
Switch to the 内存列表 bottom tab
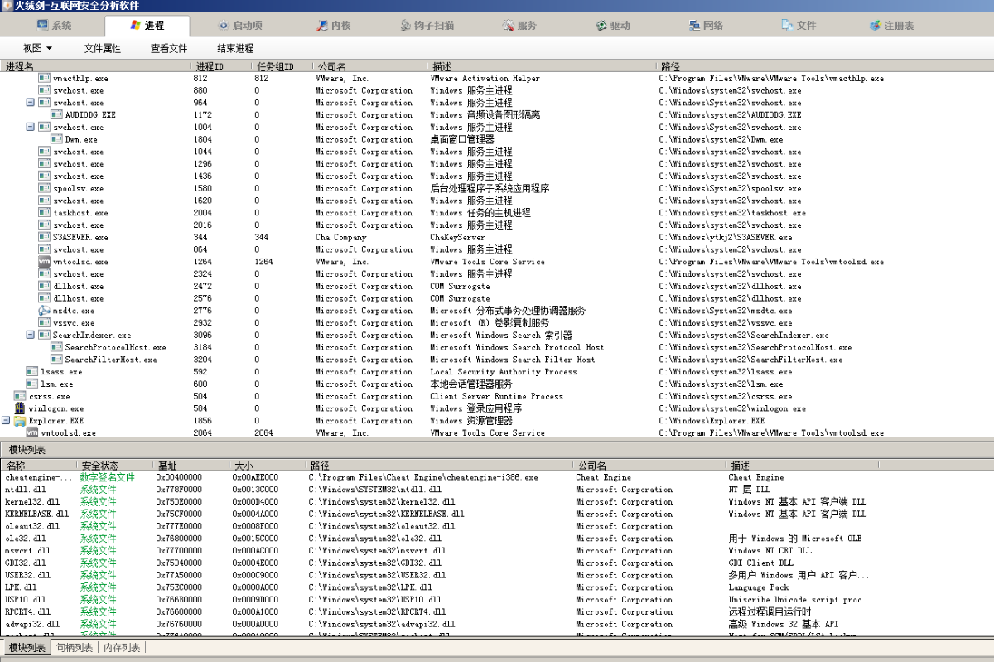122,647
